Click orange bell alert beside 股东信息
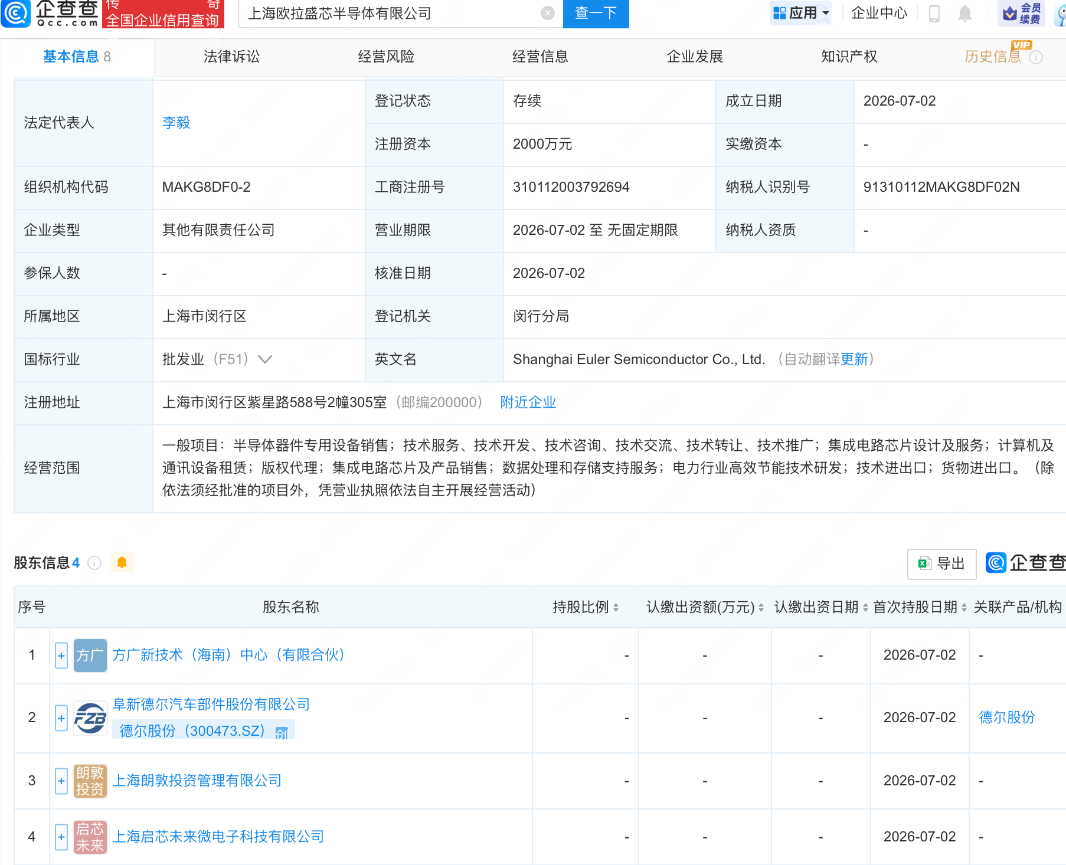 click(x=122, y=562)
